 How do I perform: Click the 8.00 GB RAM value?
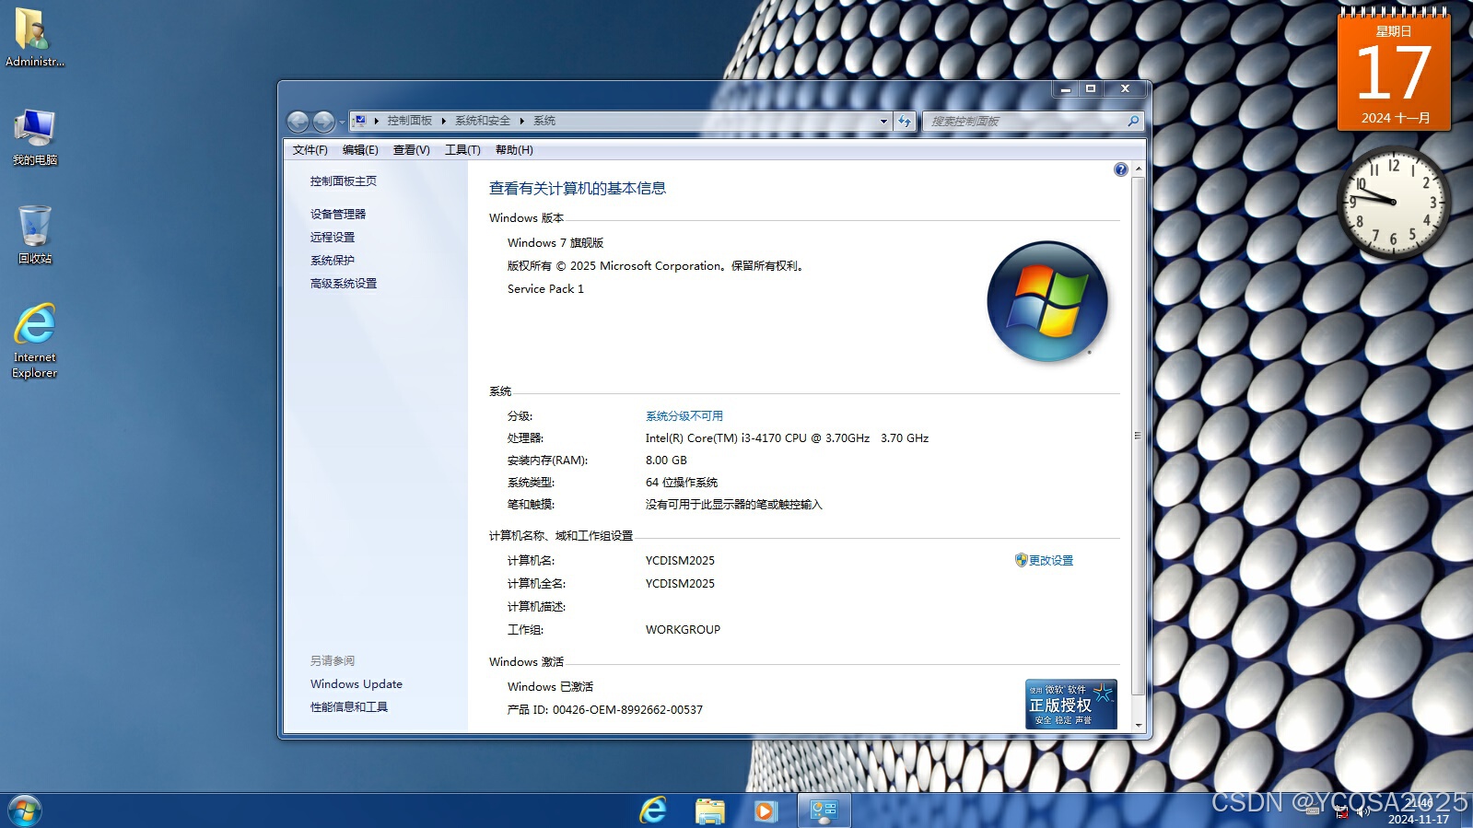(x=666, y=461)
